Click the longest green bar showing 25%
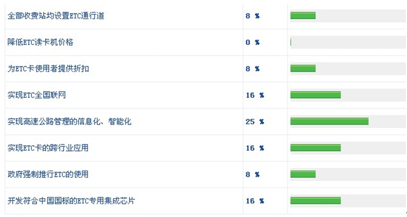The height and width of the screenshot is (217, 407). [x=329, y=122]
